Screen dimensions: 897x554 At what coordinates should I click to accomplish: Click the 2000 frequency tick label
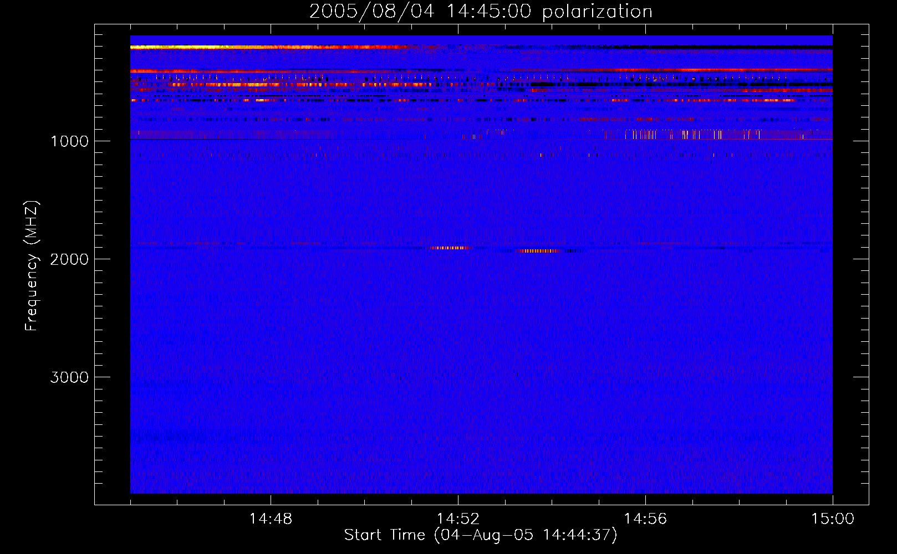point(69,259)
